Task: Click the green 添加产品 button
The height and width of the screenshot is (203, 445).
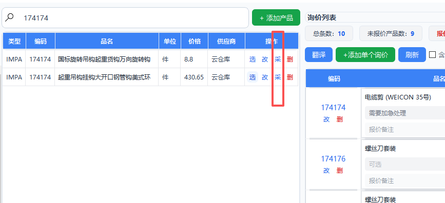Action: (x=276, y=18)
